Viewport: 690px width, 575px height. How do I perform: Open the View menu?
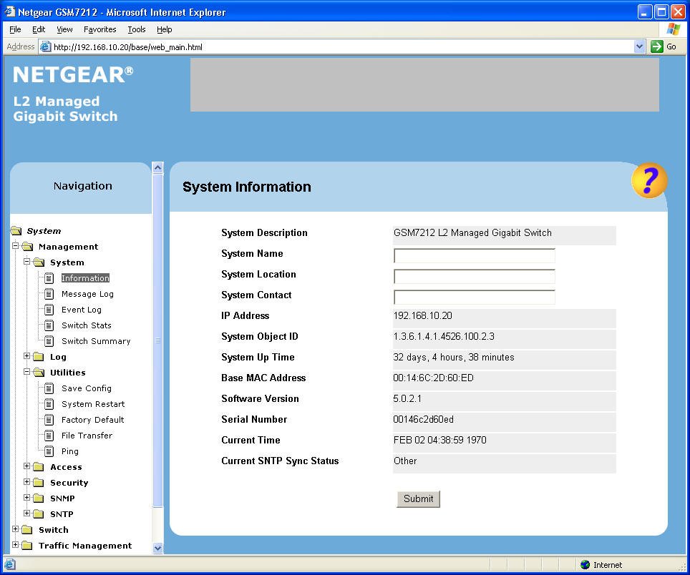(64, 29)
